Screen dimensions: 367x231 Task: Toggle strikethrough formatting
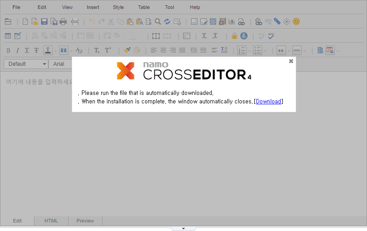36,50
